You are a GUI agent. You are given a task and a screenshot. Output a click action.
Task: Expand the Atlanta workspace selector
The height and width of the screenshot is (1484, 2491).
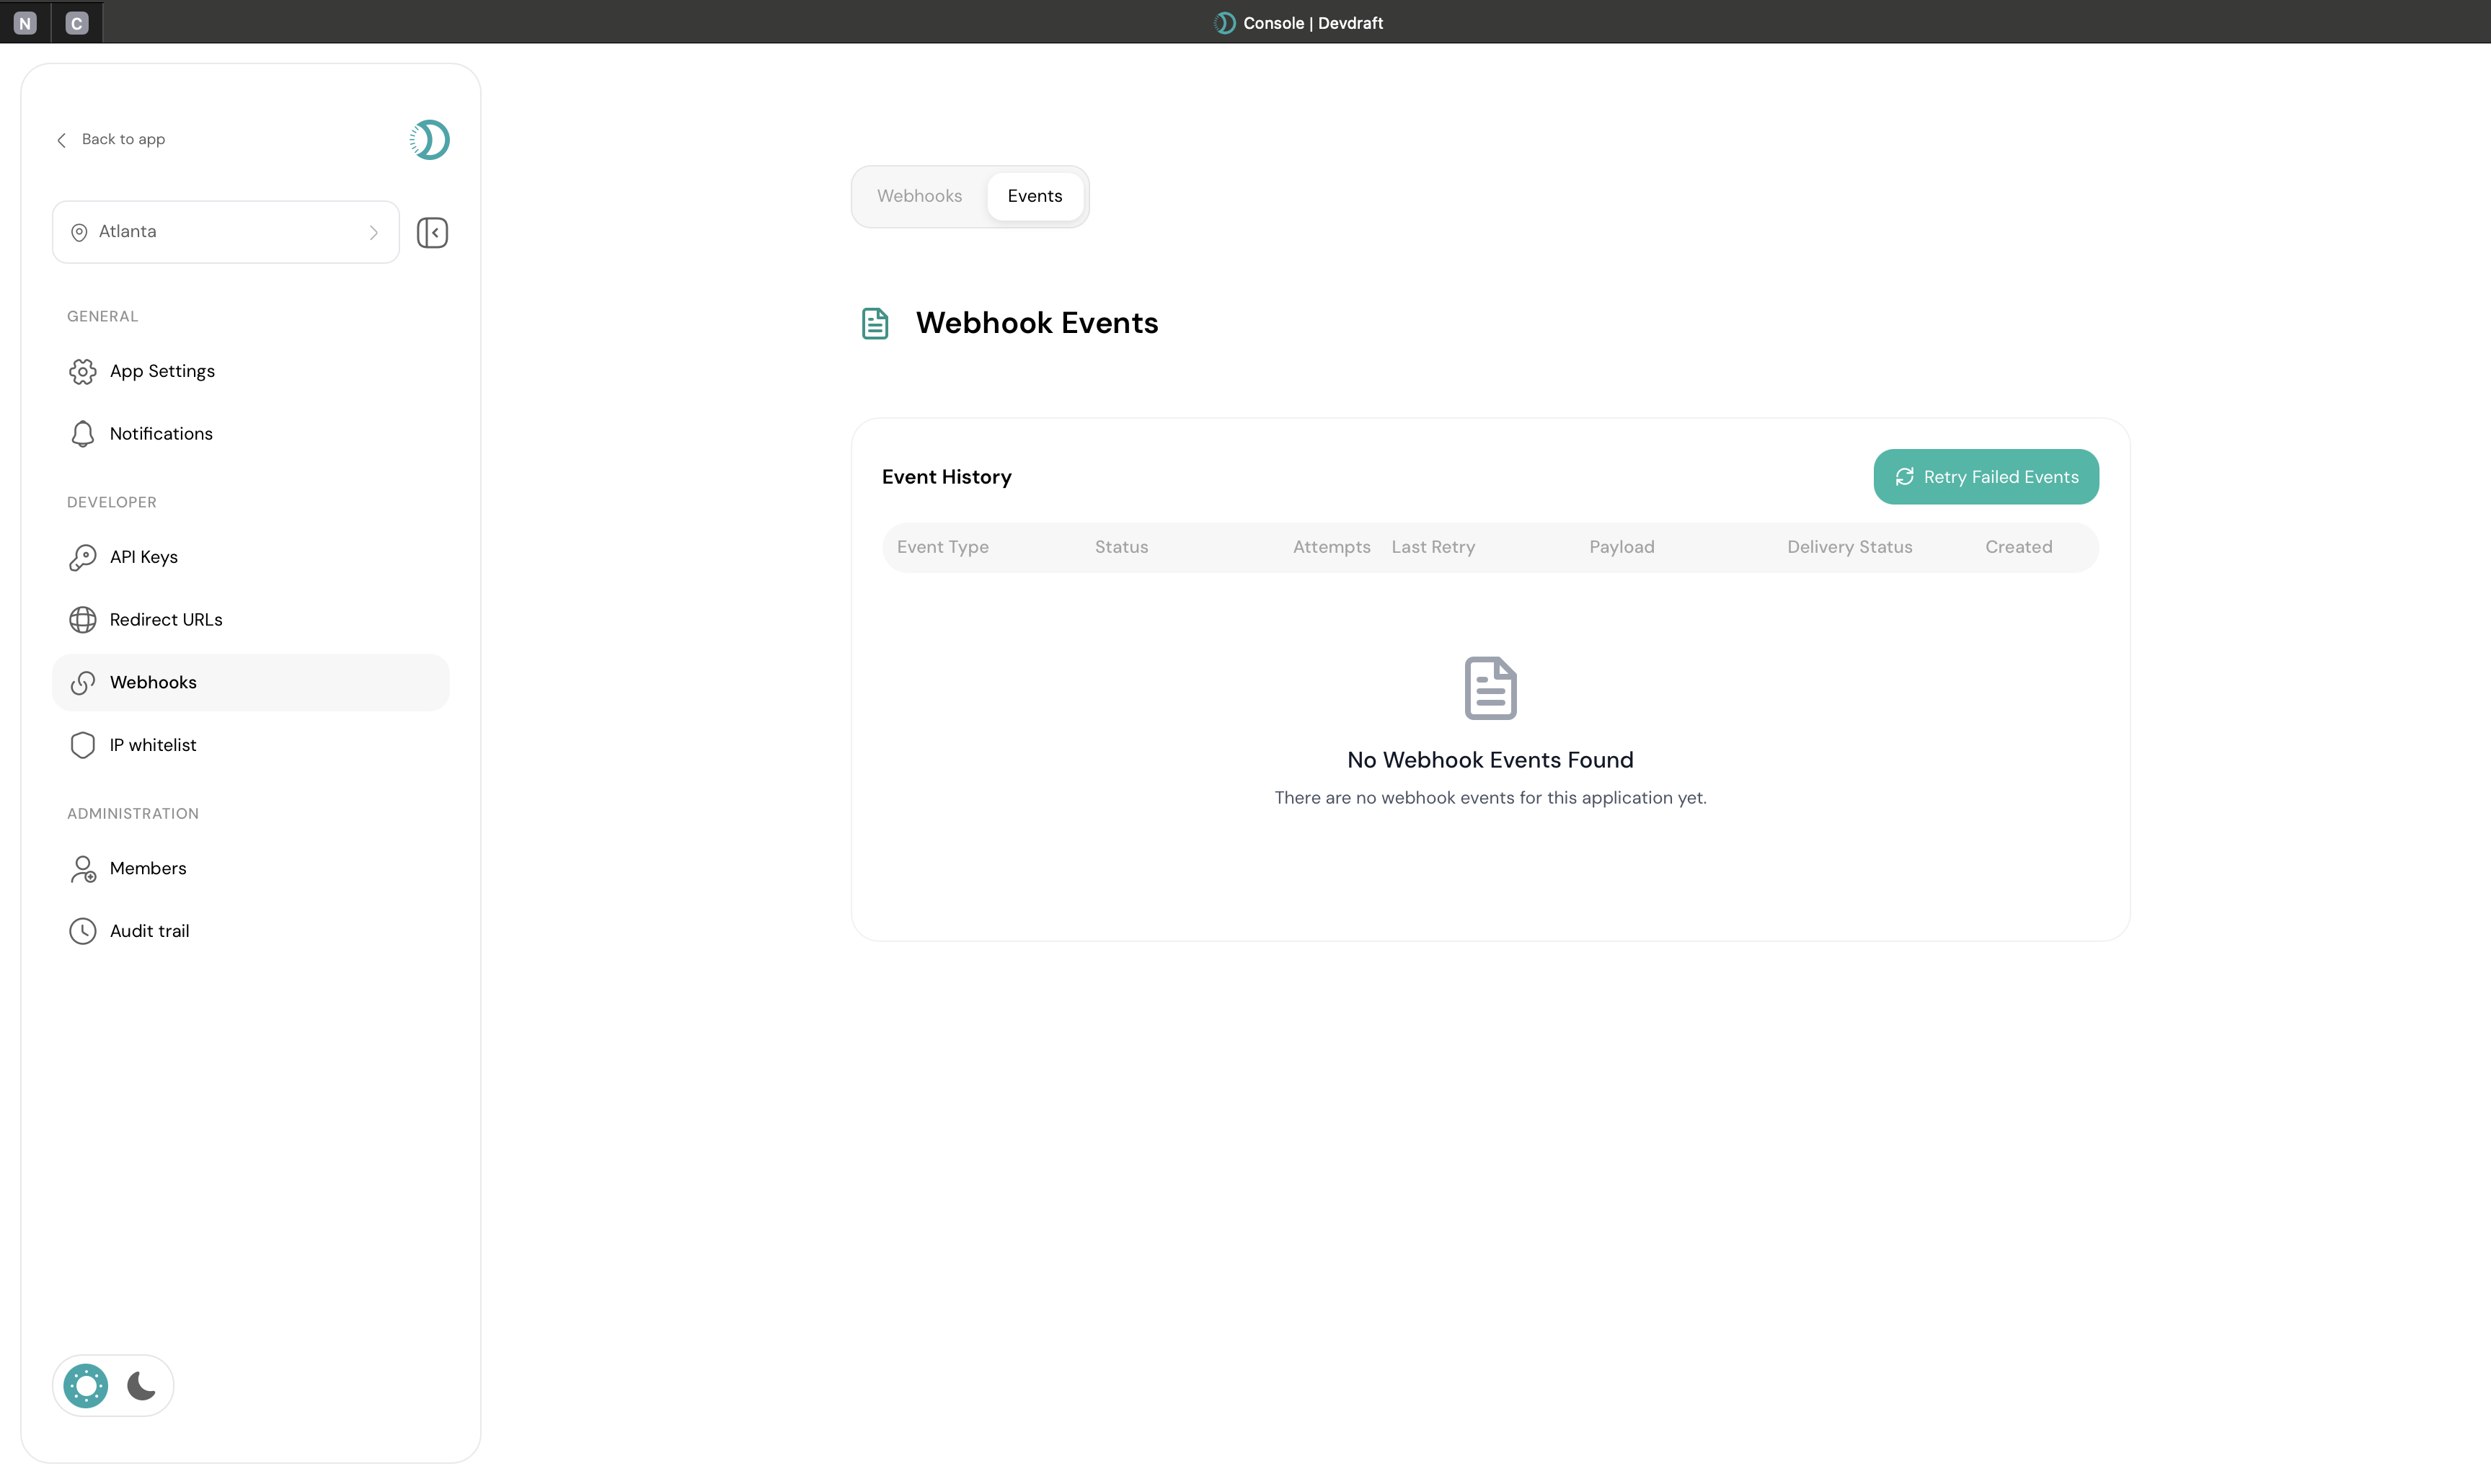point(225,231)
